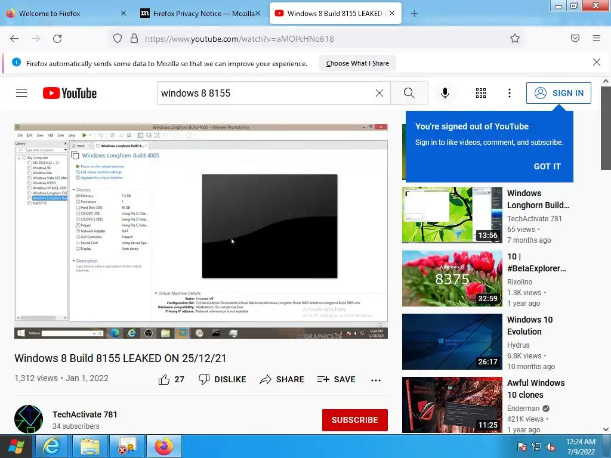The image size is (611, 458).
Task: Open the Firefox application menu
Action: click(597, 38)
